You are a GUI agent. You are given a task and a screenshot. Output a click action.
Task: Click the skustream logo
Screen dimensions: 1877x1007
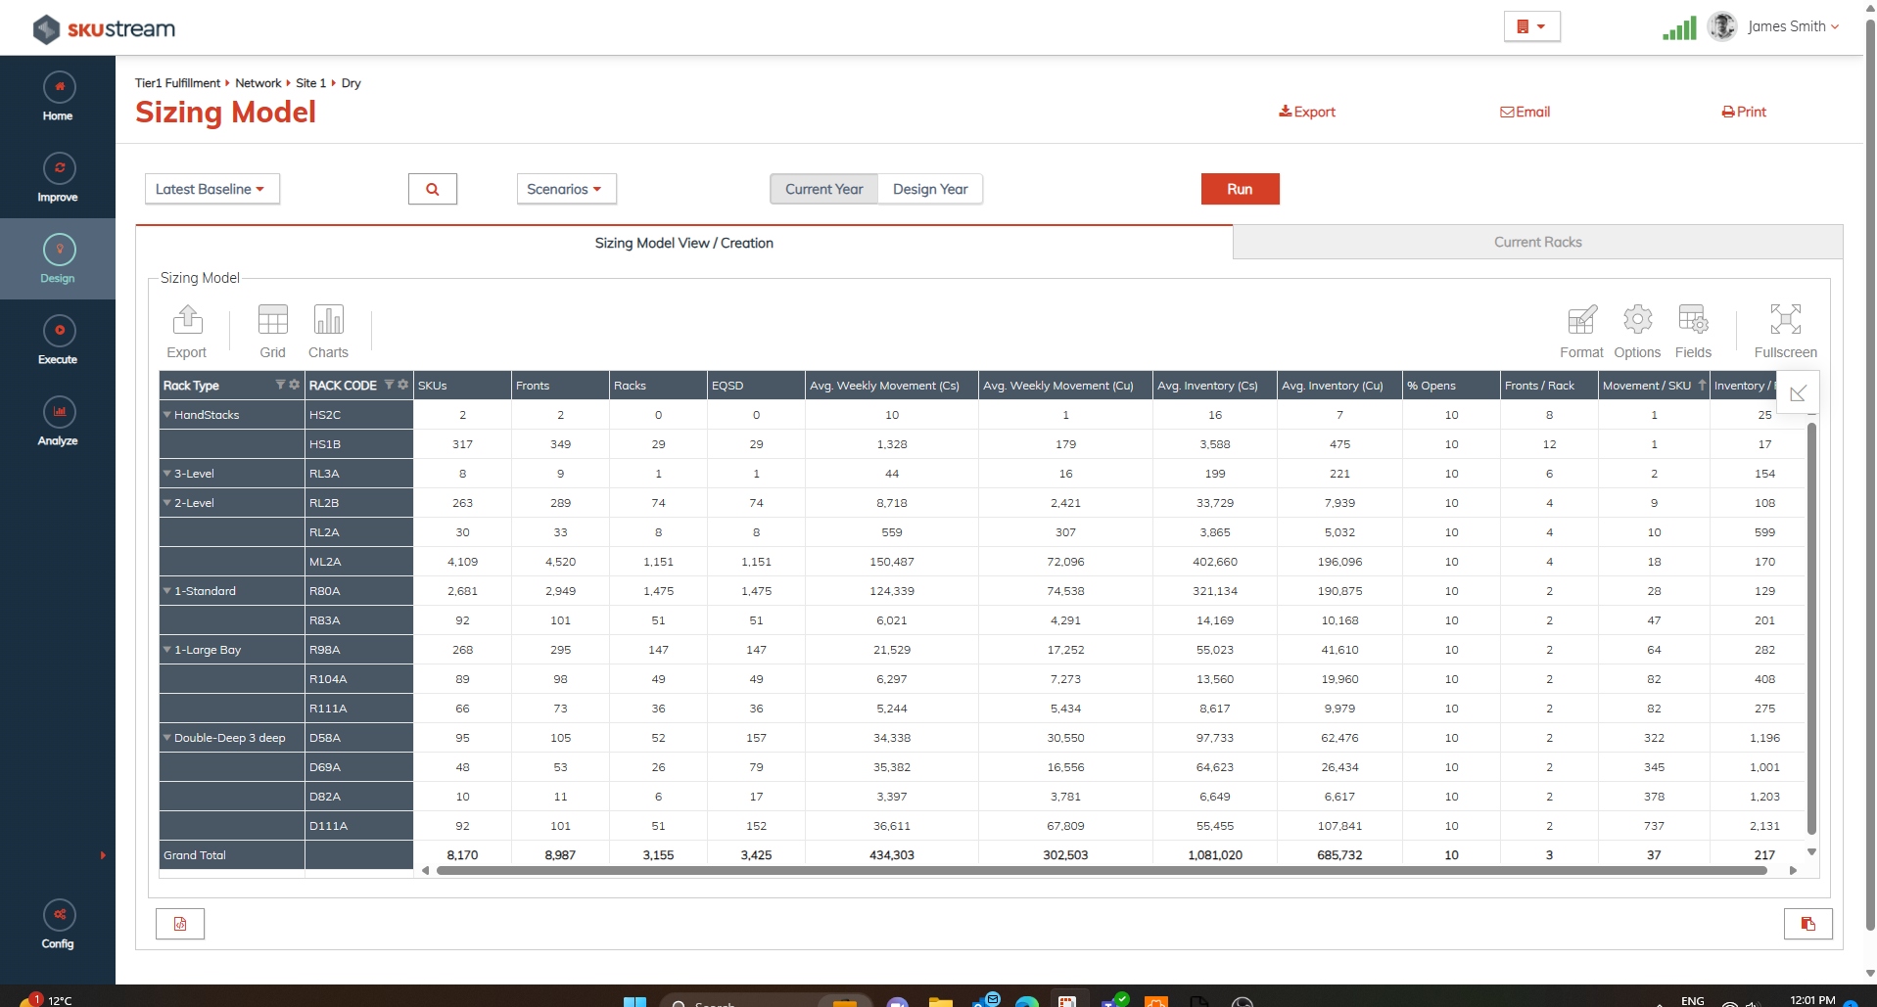coord(104,28)
